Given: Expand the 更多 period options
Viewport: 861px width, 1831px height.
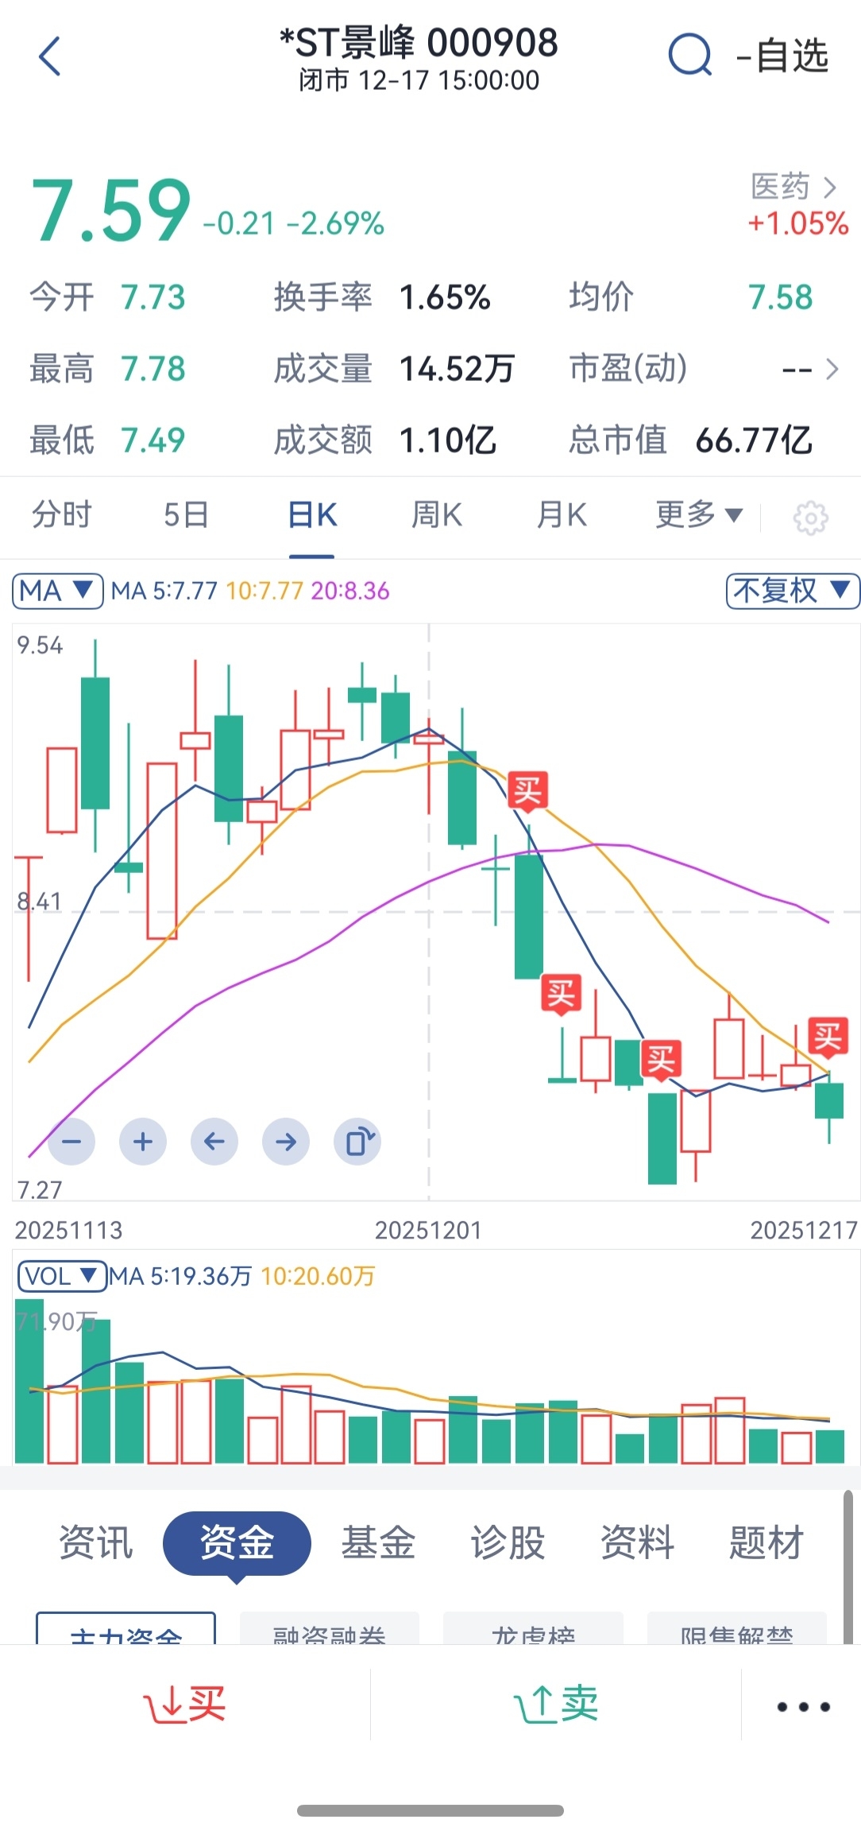Looking at the screenshot, I should tap(698, 515).
